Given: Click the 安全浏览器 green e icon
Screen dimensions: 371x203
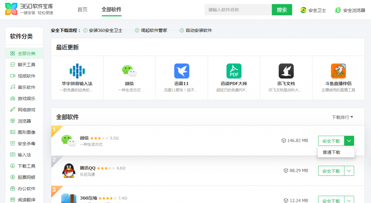Looking at the screenshot, I should pyautogui.click(x=338, y=10).
